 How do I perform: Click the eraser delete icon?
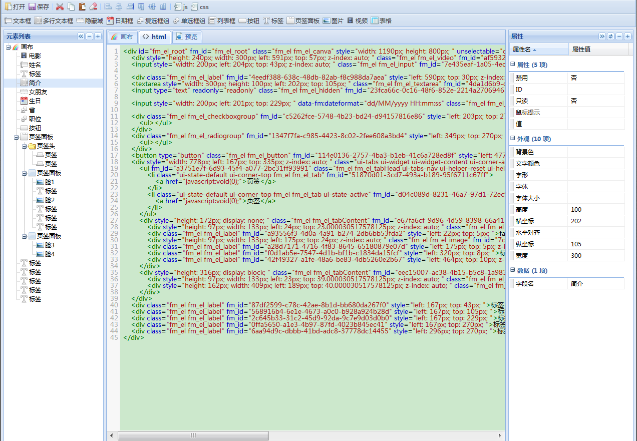[x=93, y=7]
